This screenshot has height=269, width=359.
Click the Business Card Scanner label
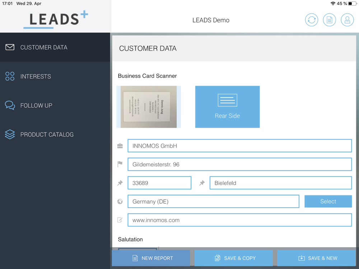tap(147, 76)
